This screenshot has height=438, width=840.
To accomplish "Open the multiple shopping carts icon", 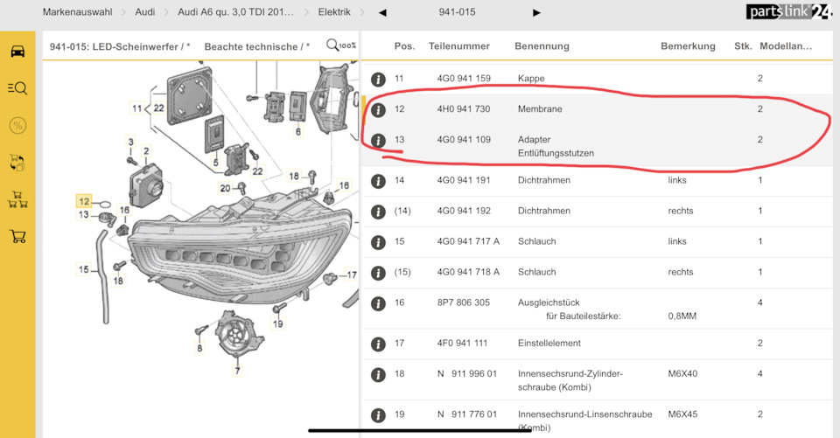I will click(x=17, y=199).
